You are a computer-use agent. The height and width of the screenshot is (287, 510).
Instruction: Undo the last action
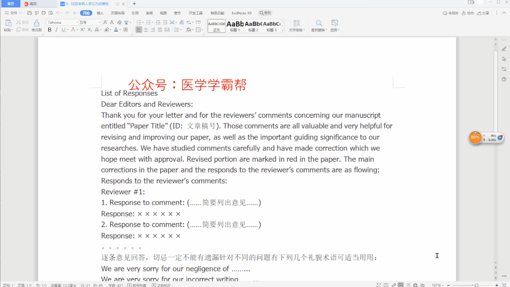(58, 13)
